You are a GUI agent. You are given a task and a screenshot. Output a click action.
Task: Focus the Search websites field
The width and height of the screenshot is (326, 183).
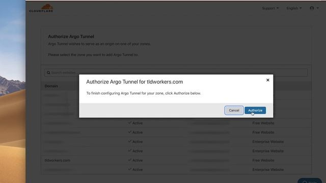click(176, 73)
